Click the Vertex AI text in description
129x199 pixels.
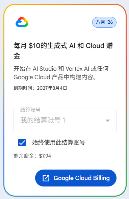[77, 69]
